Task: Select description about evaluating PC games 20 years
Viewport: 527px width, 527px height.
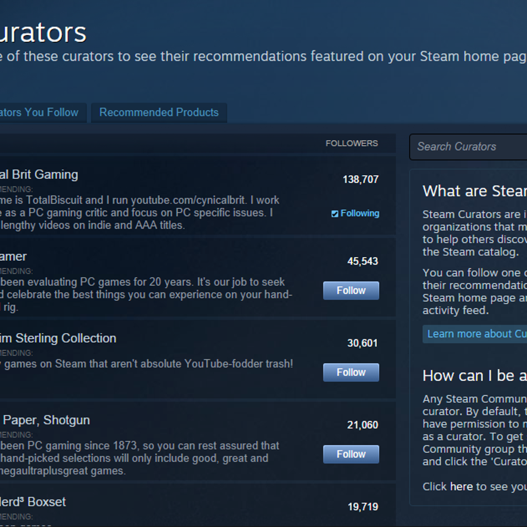Action: pyautogui.click(x=146, y=295)
